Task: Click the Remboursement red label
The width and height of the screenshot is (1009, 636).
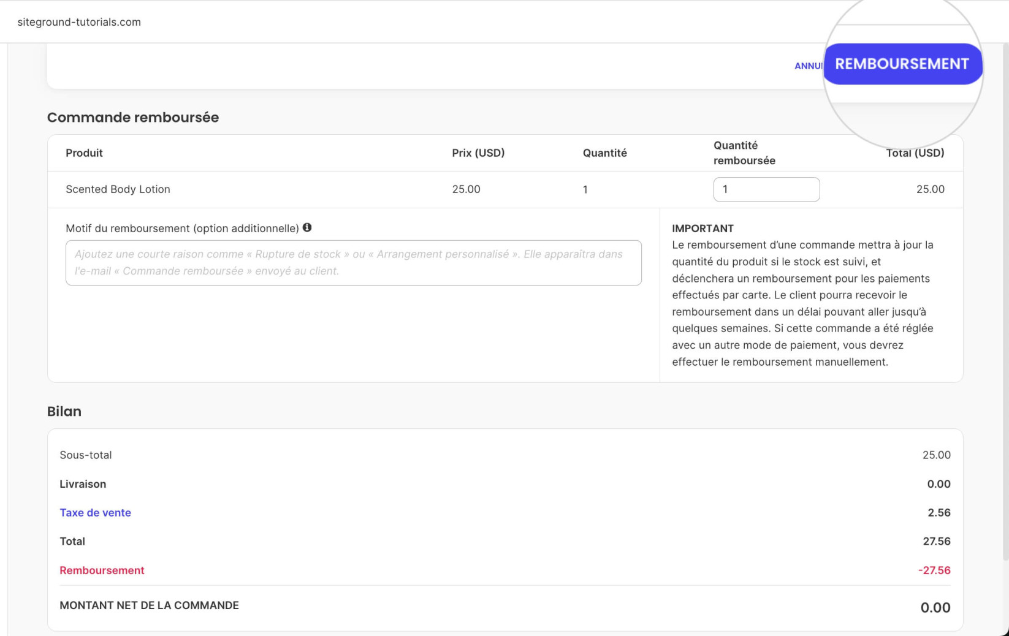Action: [102, 570]
